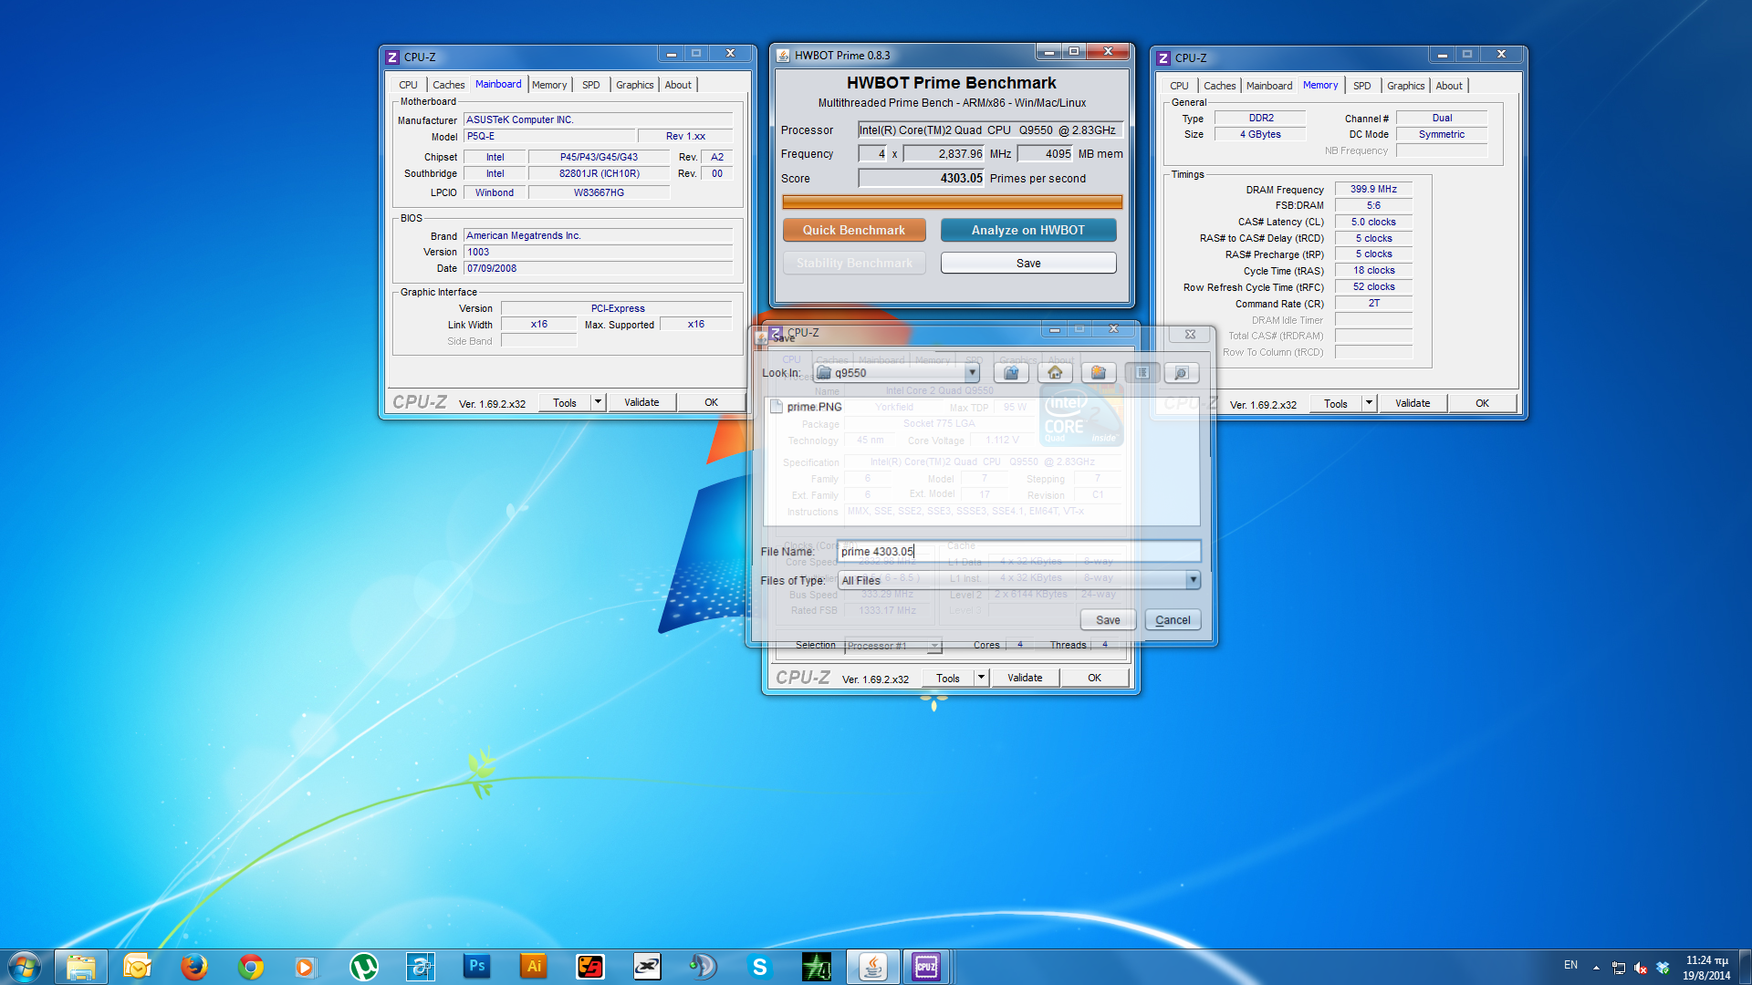Open Skype from the taskbar

click(760, 967)
